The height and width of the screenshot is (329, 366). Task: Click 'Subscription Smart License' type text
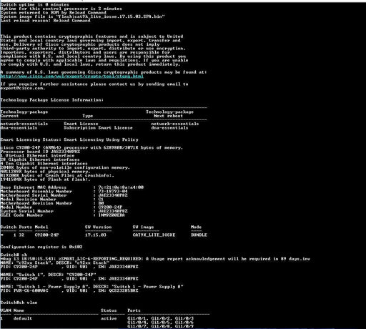(x=98, y=128)
